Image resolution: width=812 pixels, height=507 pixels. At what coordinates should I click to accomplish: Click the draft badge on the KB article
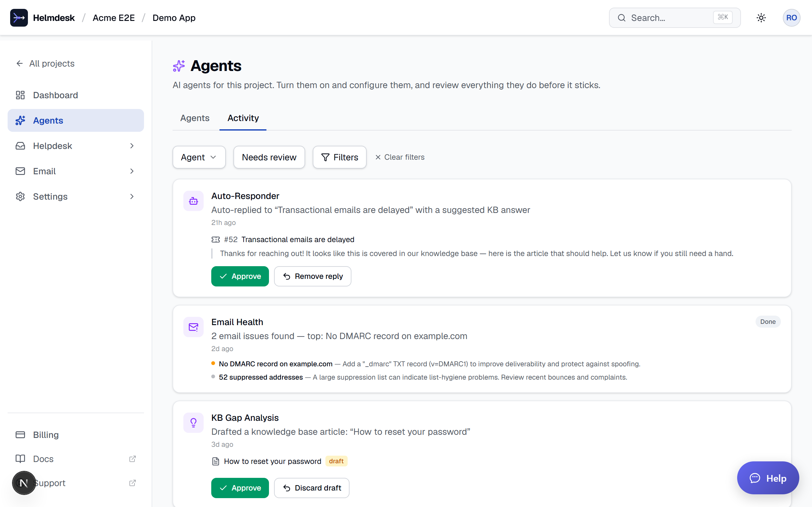[x=336, y=461]
